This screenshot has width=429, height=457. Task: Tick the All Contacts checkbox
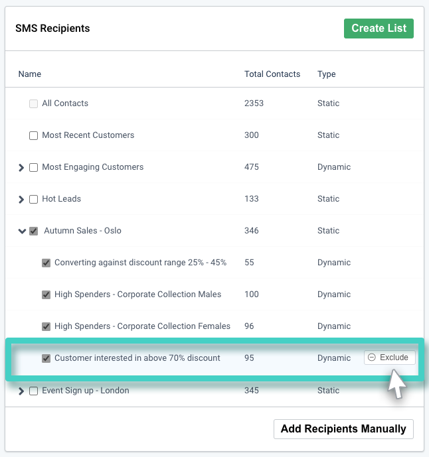[34, 103]
